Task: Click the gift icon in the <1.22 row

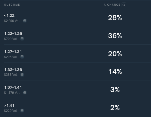Action: coord(25,21)
